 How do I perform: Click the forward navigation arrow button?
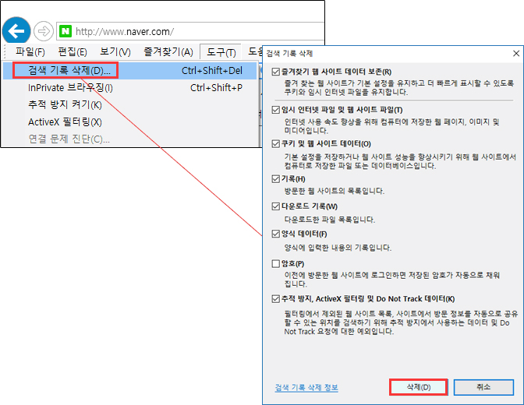tap(44, 32)
